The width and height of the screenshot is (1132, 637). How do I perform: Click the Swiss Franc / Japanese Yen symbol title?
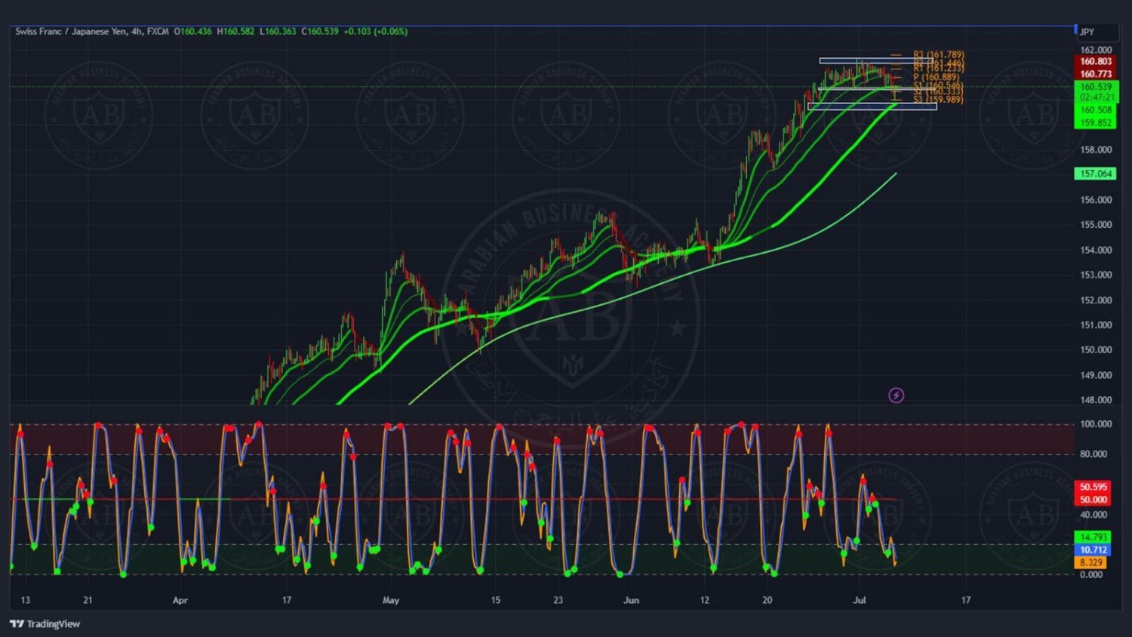point(71,32)
